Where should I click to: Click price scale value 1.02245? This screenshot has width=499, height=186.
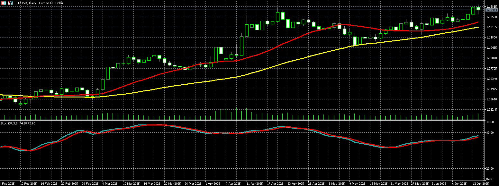(492, 109)
